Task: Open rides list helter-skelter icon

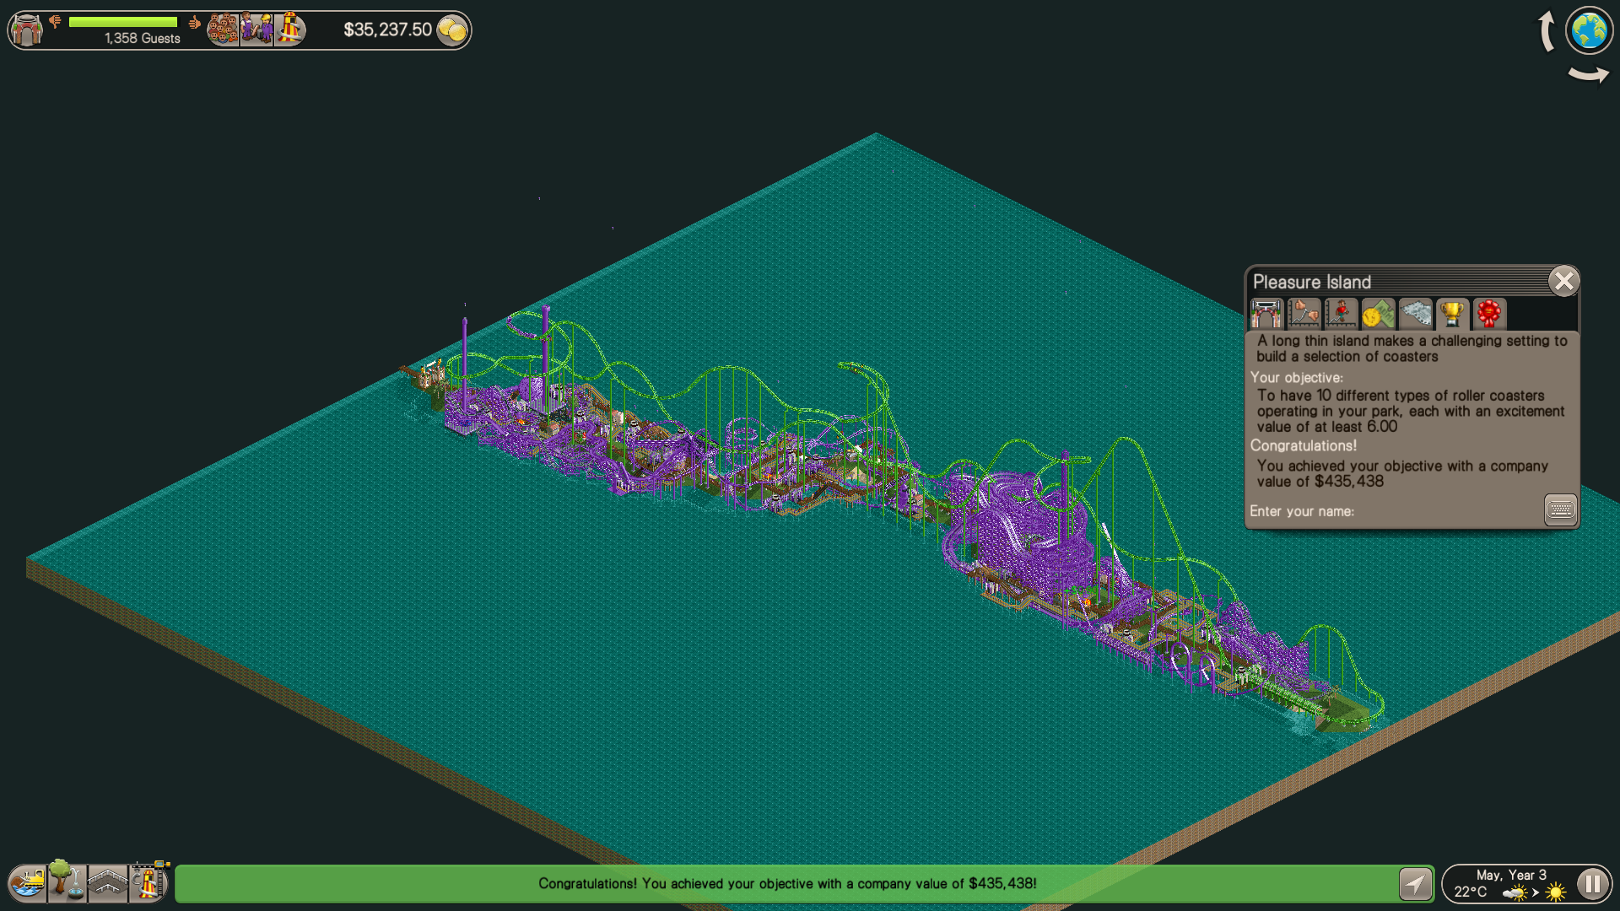Action: [289, 30]
